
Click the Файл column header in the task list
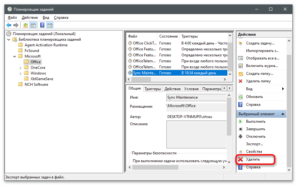[142, 36]
